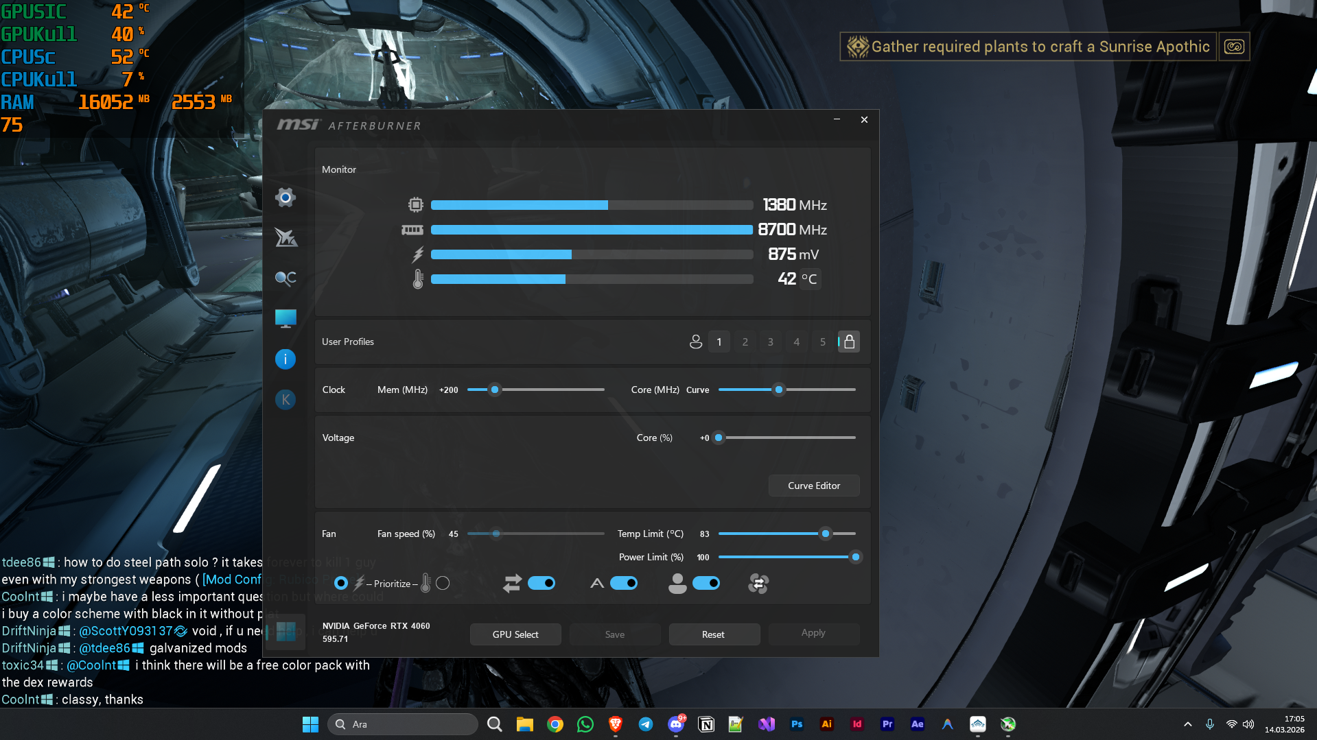Click the game quest objective banner

pos(1028,47)
